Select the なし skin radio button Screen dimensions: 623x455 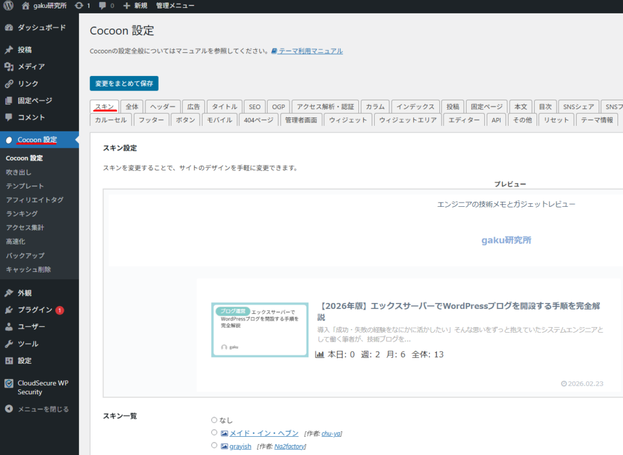214,420
